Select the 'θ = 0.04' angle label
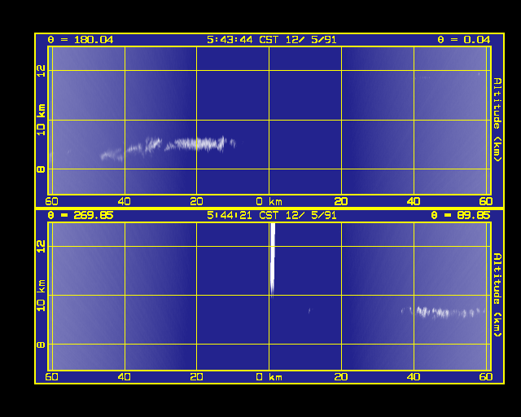The height and width of the screenshot is (417, 521). click(463, 40)
